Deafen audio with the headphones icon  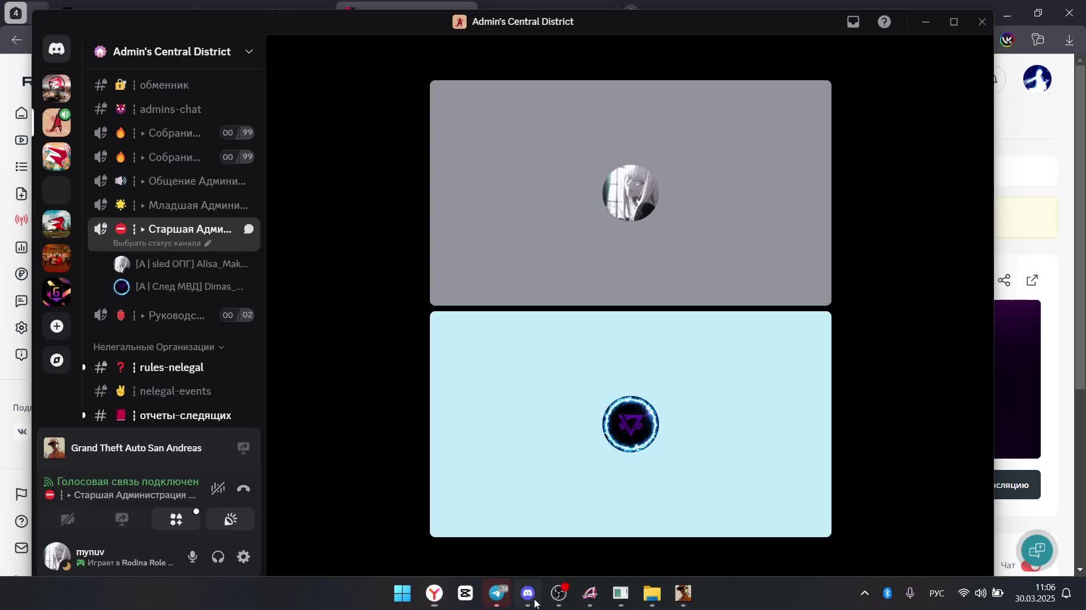tap(218, 557)
